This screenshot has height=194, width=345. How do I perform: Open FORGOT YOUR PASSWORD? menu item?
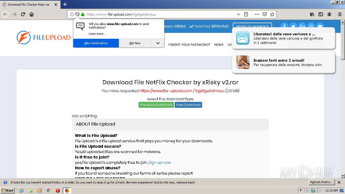coord(189,45)
